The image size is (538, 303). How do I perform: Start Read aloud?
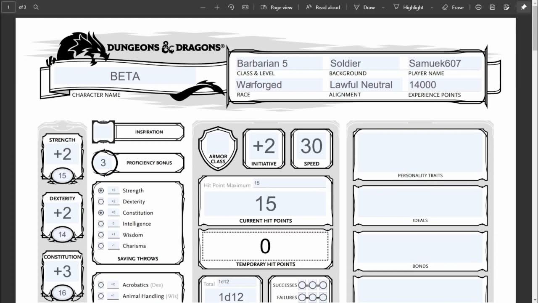click(x=323, y=7)
